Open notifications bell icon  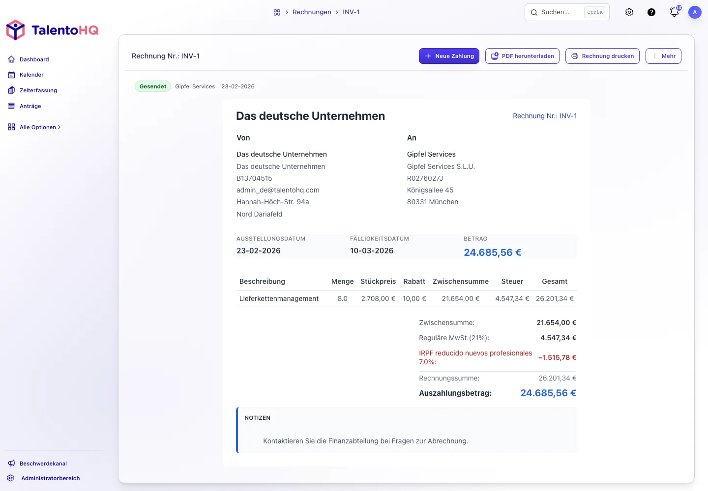point(674,12)
